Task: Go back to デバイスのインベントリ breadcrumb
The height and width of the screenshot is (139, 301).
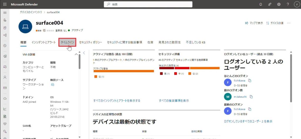Action: [x=31, y=12]
